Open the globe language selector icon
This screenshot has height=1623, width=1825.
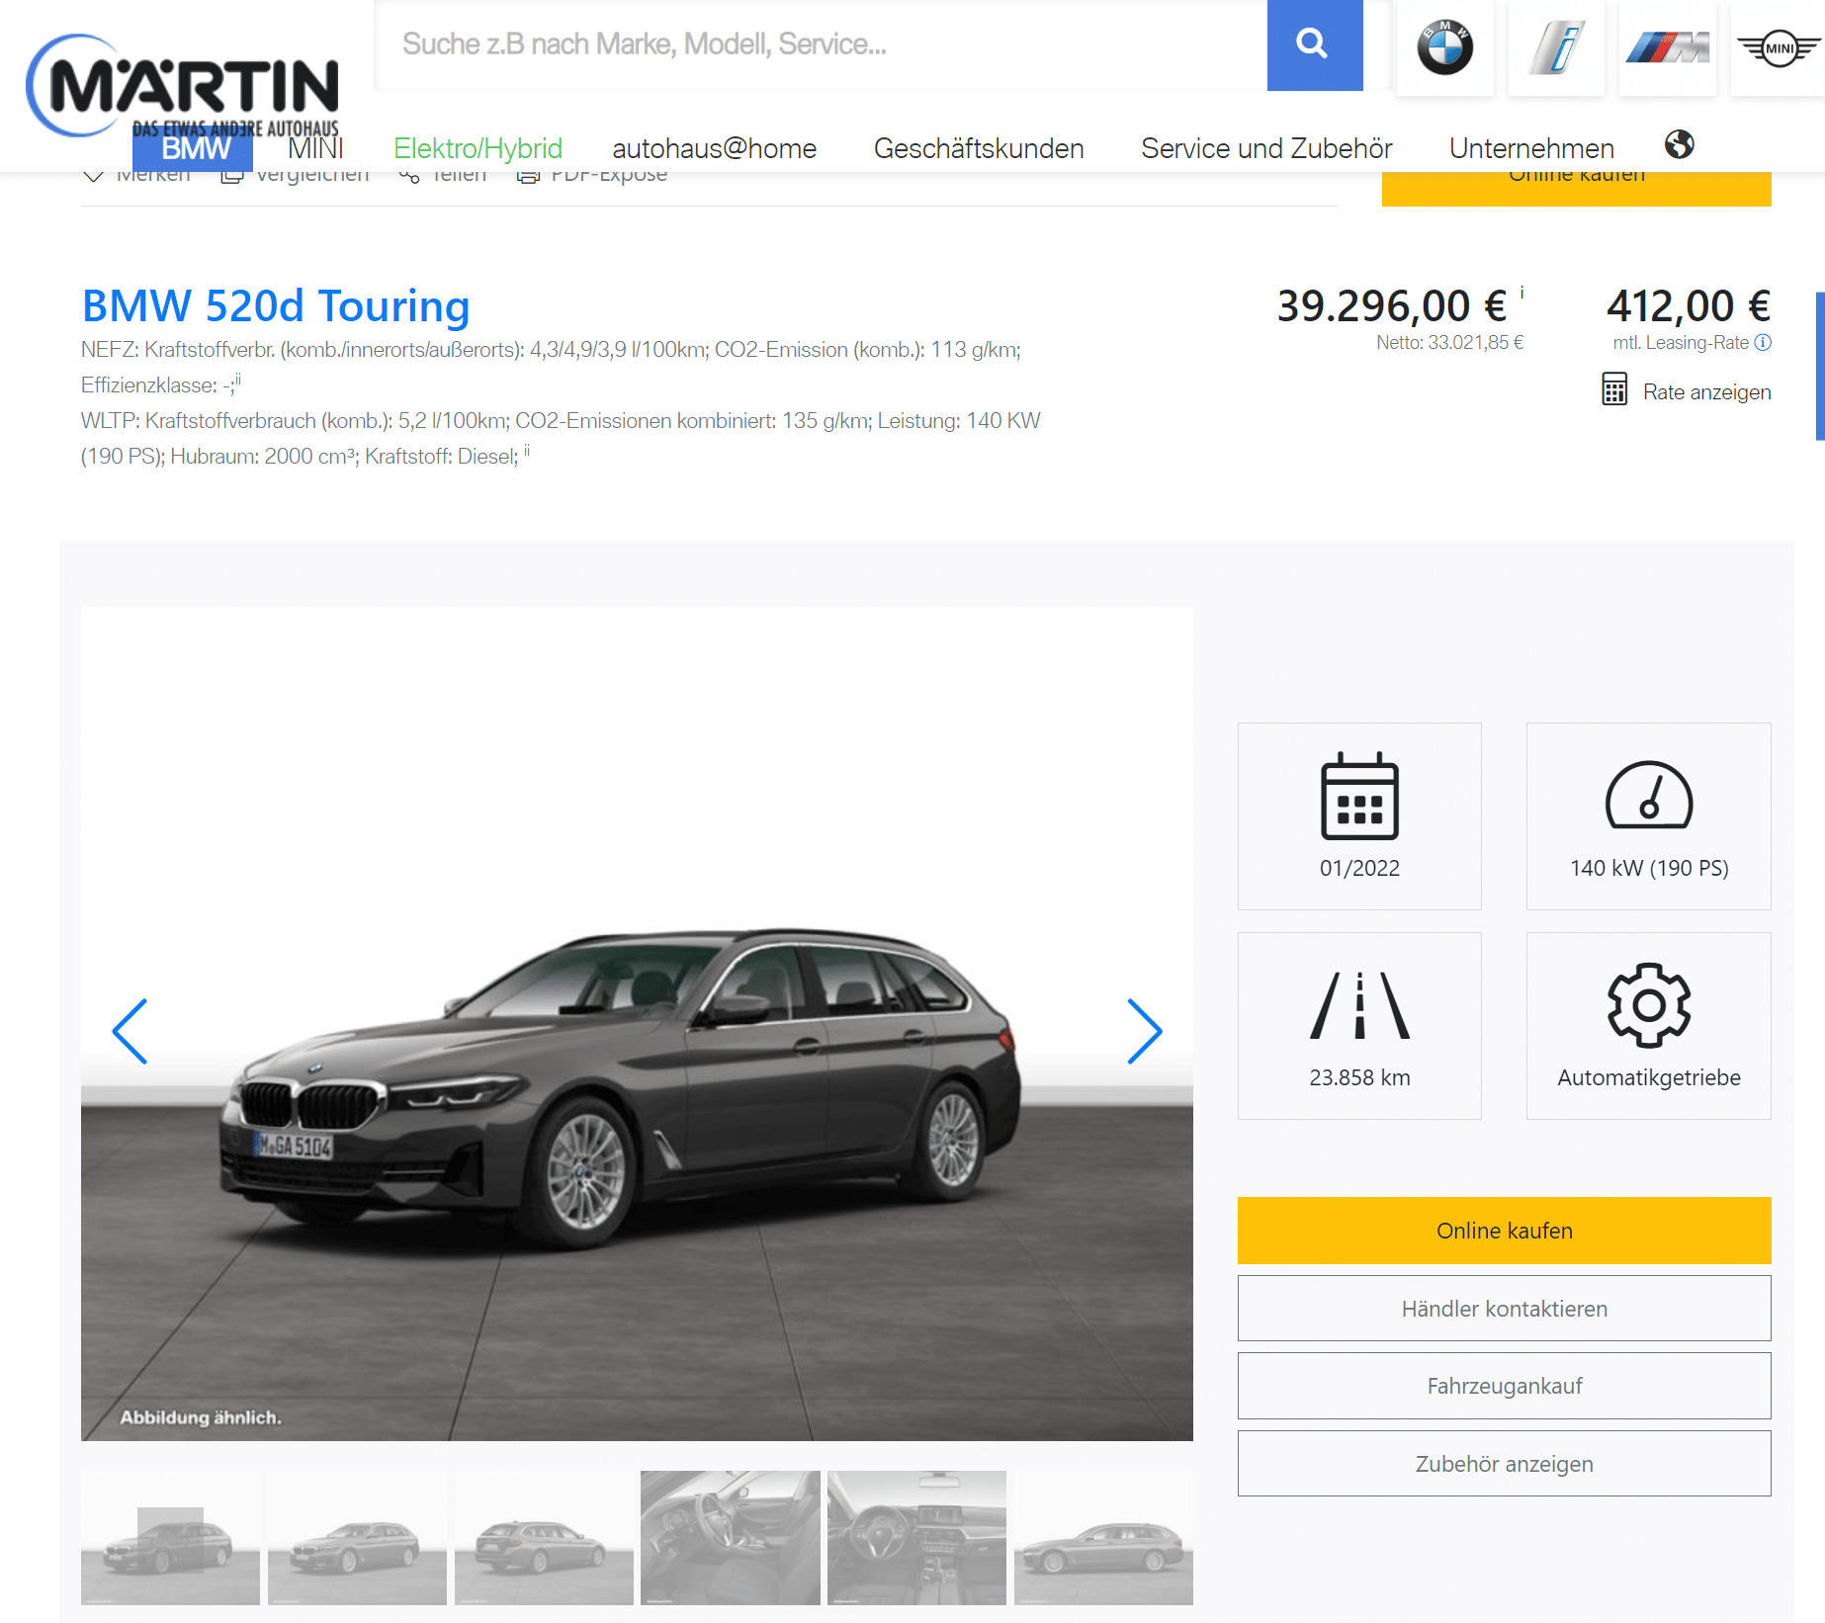pyautogui.click(x=1679, y=144)
